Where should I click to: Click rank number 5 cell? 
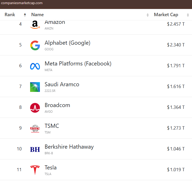tap(20, 45)
